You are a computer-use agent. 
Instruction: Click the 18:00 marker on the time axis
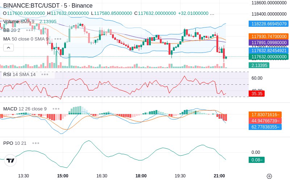tap(141, 176)
